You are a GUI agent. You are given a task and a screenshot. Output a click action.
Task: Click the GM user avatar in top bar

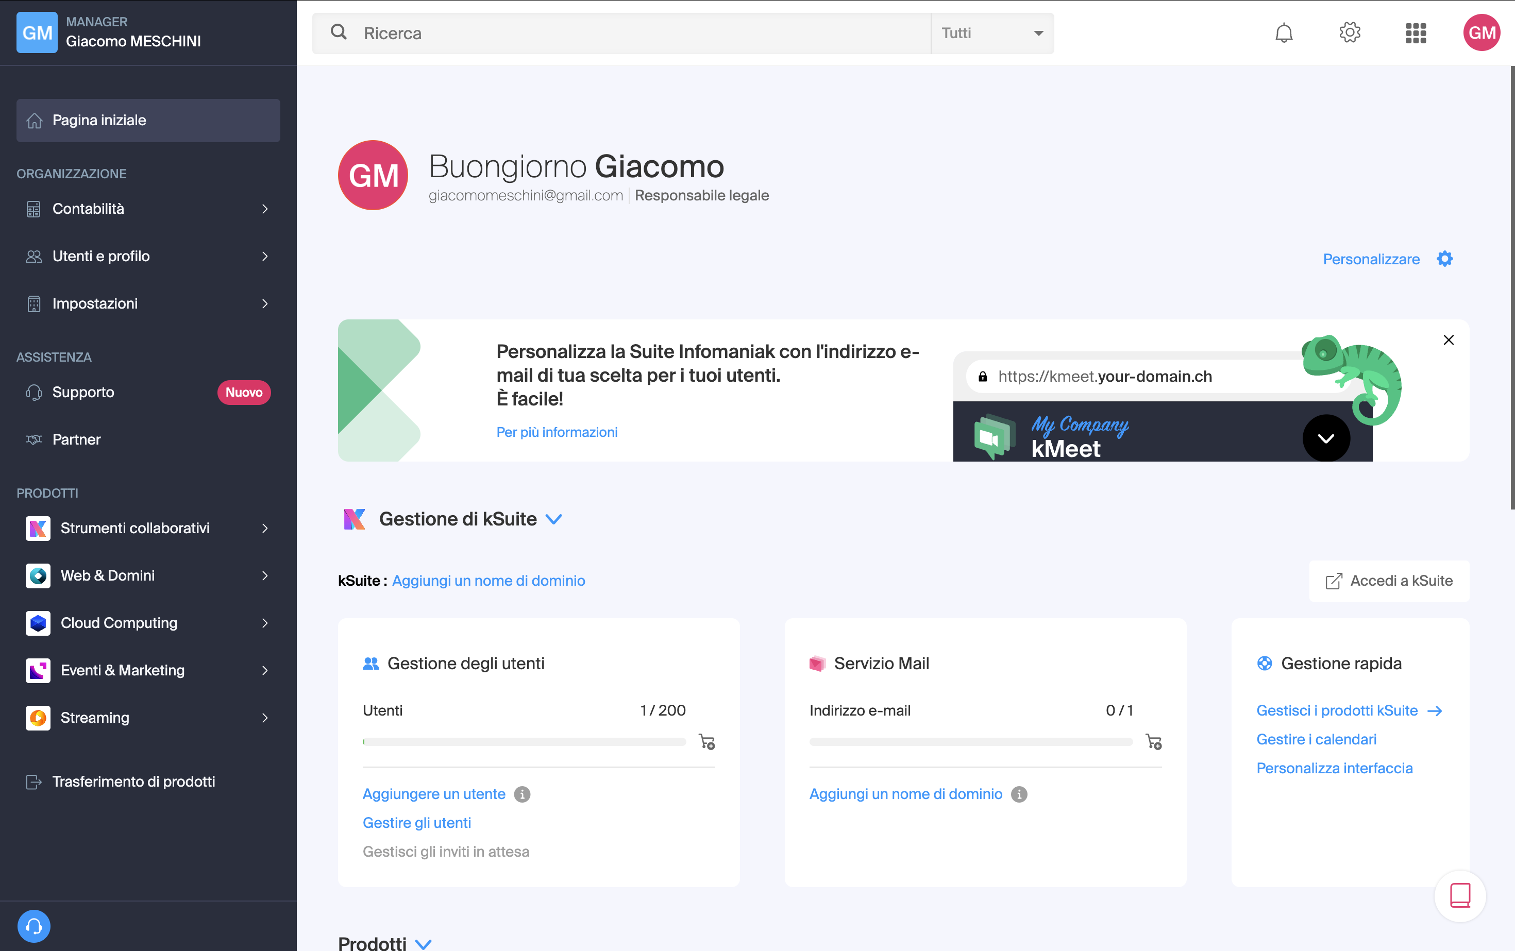pyautogui.click(x=1482, y=32)
